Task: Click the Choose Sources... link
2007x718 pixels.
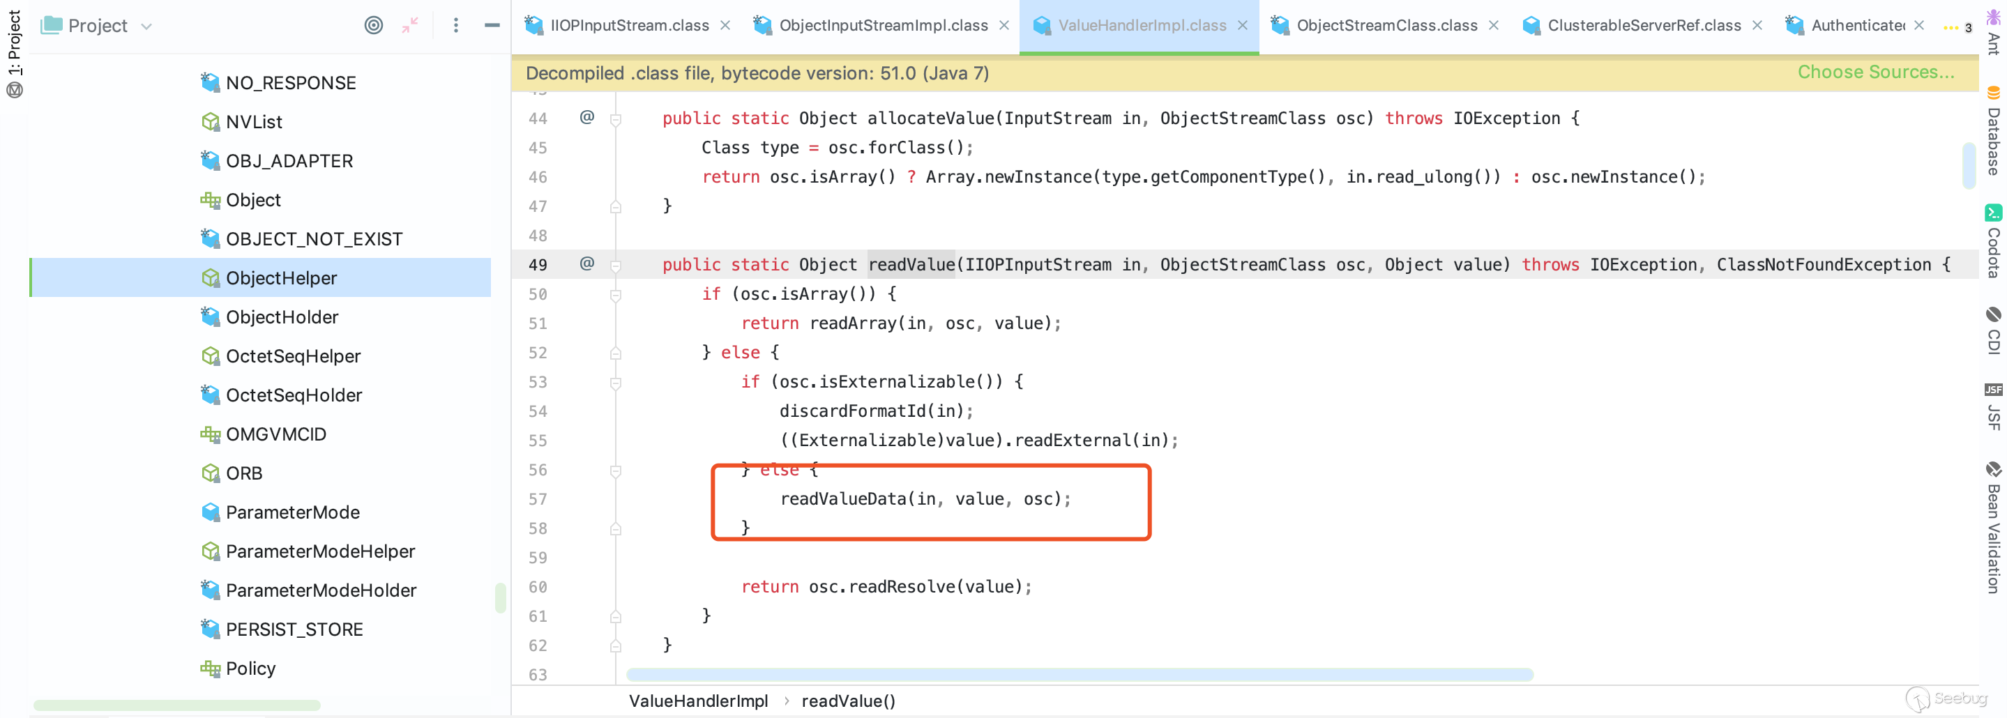Action: click(x=1876, y=72)
